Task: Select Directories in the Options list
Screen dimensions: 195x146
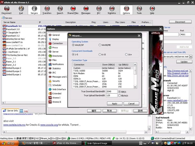Action: [x=57, y=56]
